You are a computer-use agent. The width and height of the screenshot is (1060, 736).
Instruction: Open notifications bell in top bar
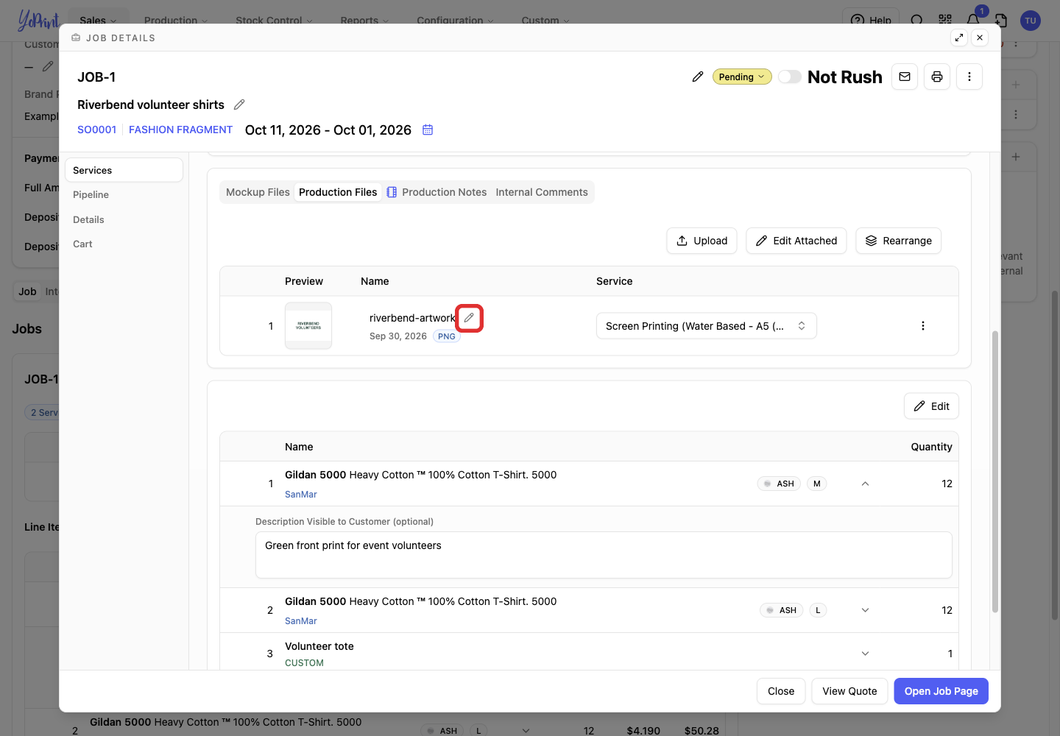click(973, 20)
